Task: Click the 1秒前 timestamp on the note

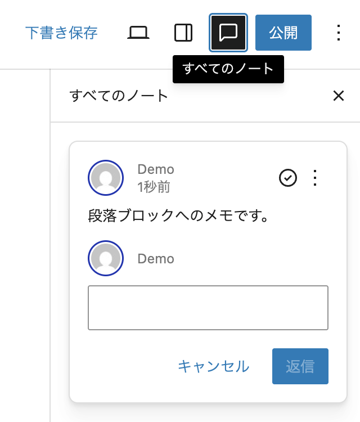Action: 154,187
